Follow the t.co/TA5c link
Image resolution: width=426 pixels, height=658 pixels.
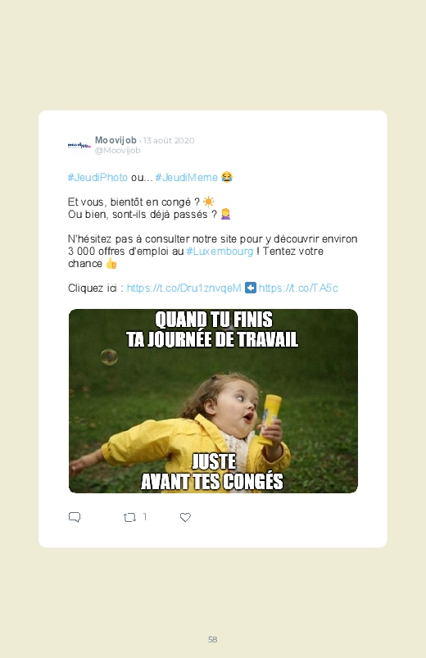[x=298, y=288]
